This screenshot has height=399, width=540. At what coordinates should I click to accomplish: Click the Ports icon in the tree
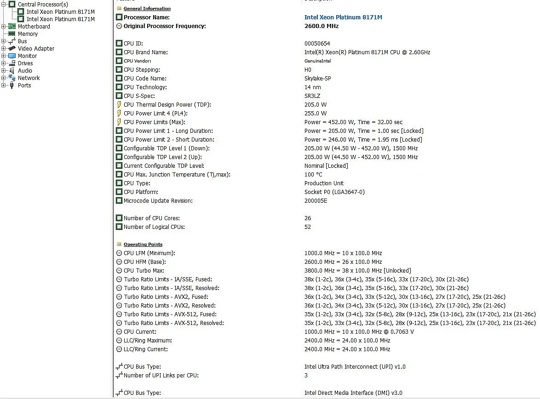point(11,85)
